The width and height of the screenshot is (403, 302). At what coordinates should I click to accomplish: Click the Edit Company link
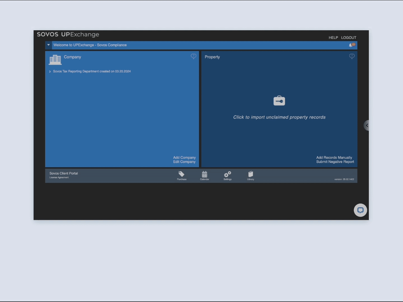[184, 162]
